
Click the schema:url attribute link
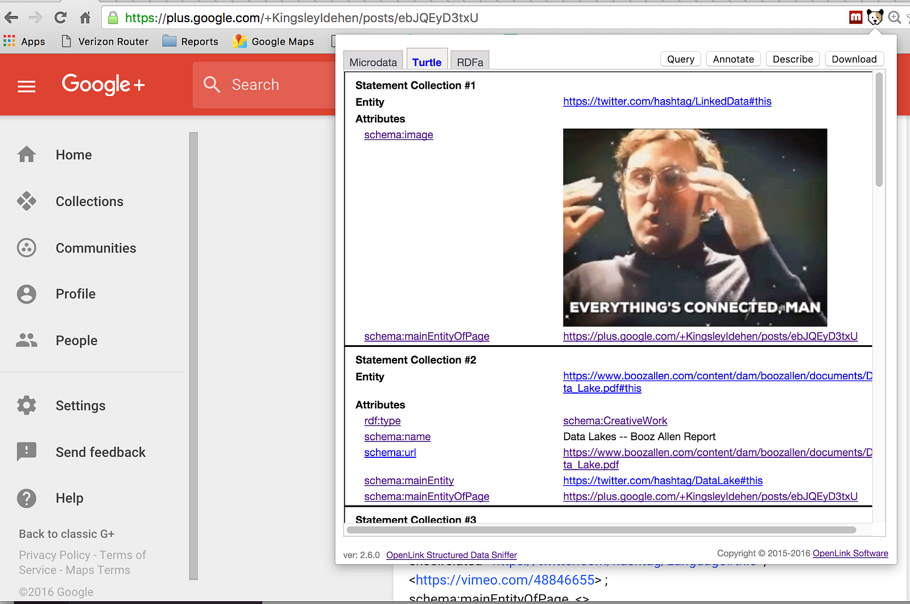click(x=390, y=453)
